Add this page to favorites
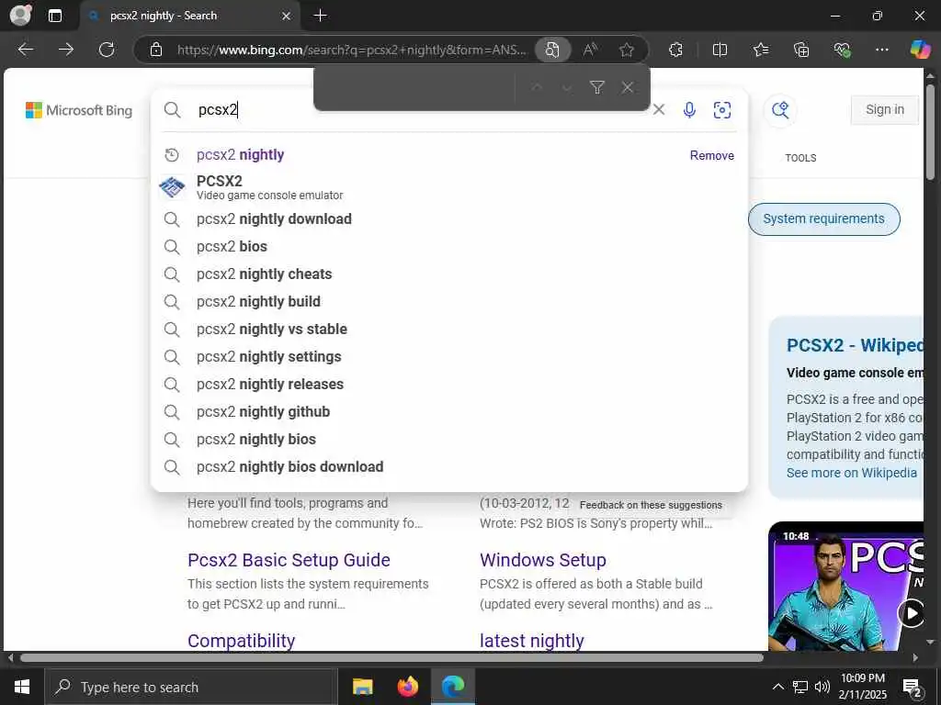Viewport: 941px width, 705px height. (x=627, y=50)
